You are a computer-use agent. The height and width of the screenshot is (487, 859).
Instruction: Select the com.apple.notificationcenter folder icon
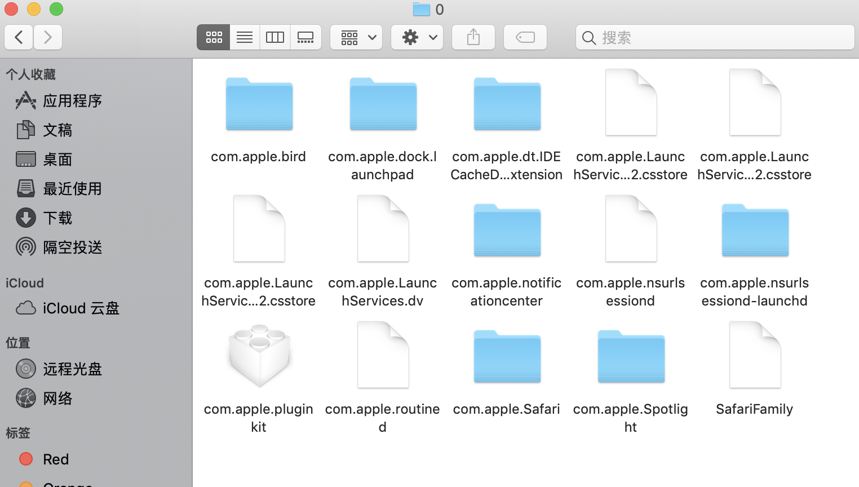(x=507, y=230)
